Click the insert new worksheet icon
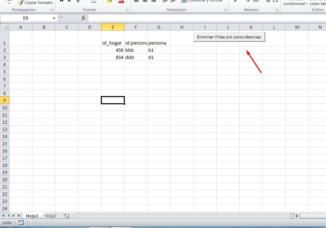The image size is (326, 228). pos(67,216)
